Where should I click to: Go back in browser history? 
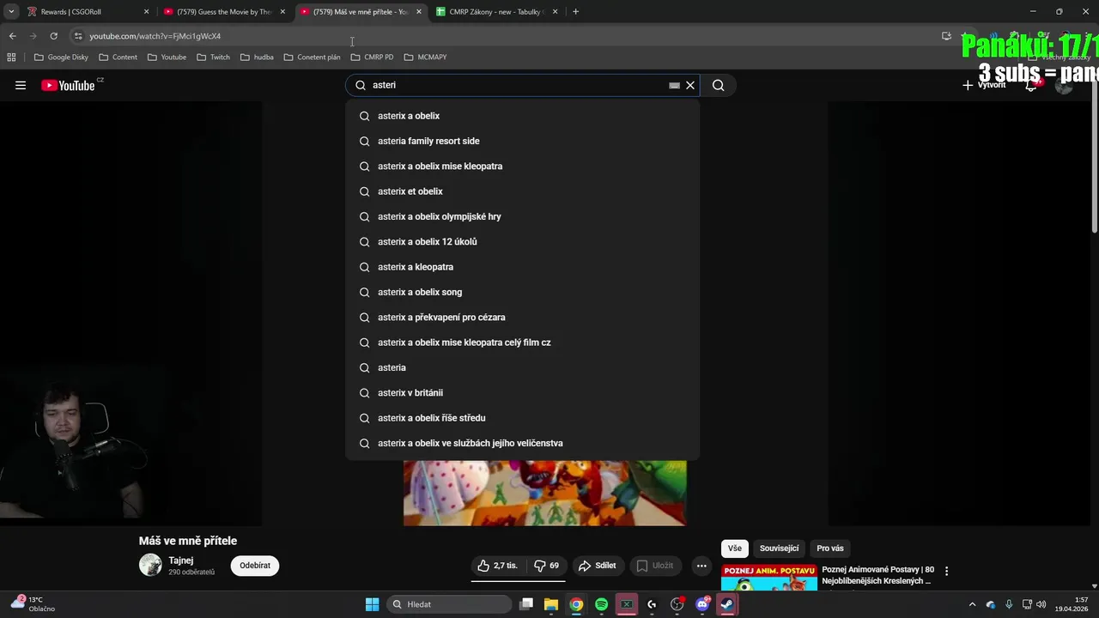pos(12,36)
